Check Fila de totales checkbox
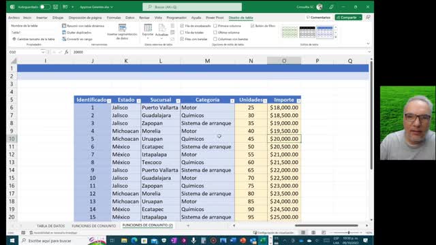 tap(182, 33)
